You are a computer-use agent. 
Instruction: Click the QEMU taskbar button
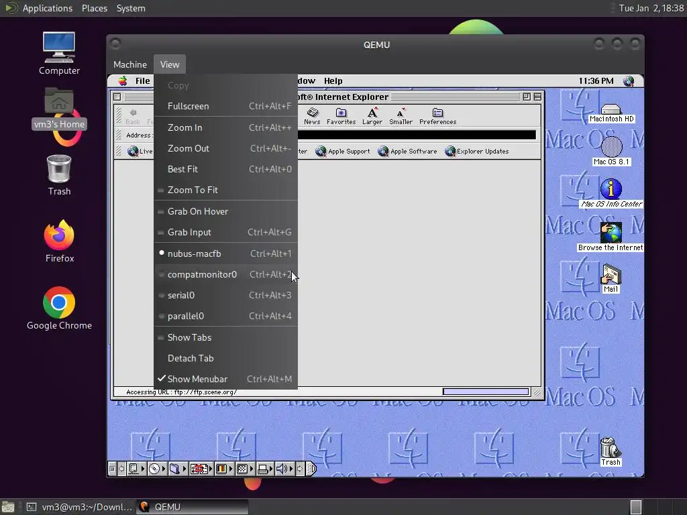[192, 507]
